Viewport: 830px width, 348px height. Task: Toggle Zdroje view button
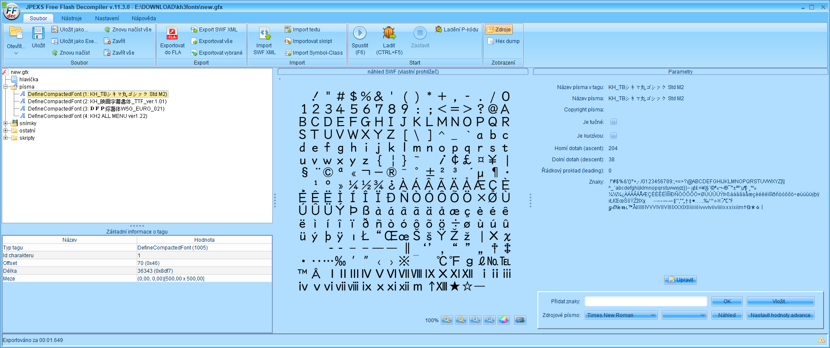click(x=499, y=30)
